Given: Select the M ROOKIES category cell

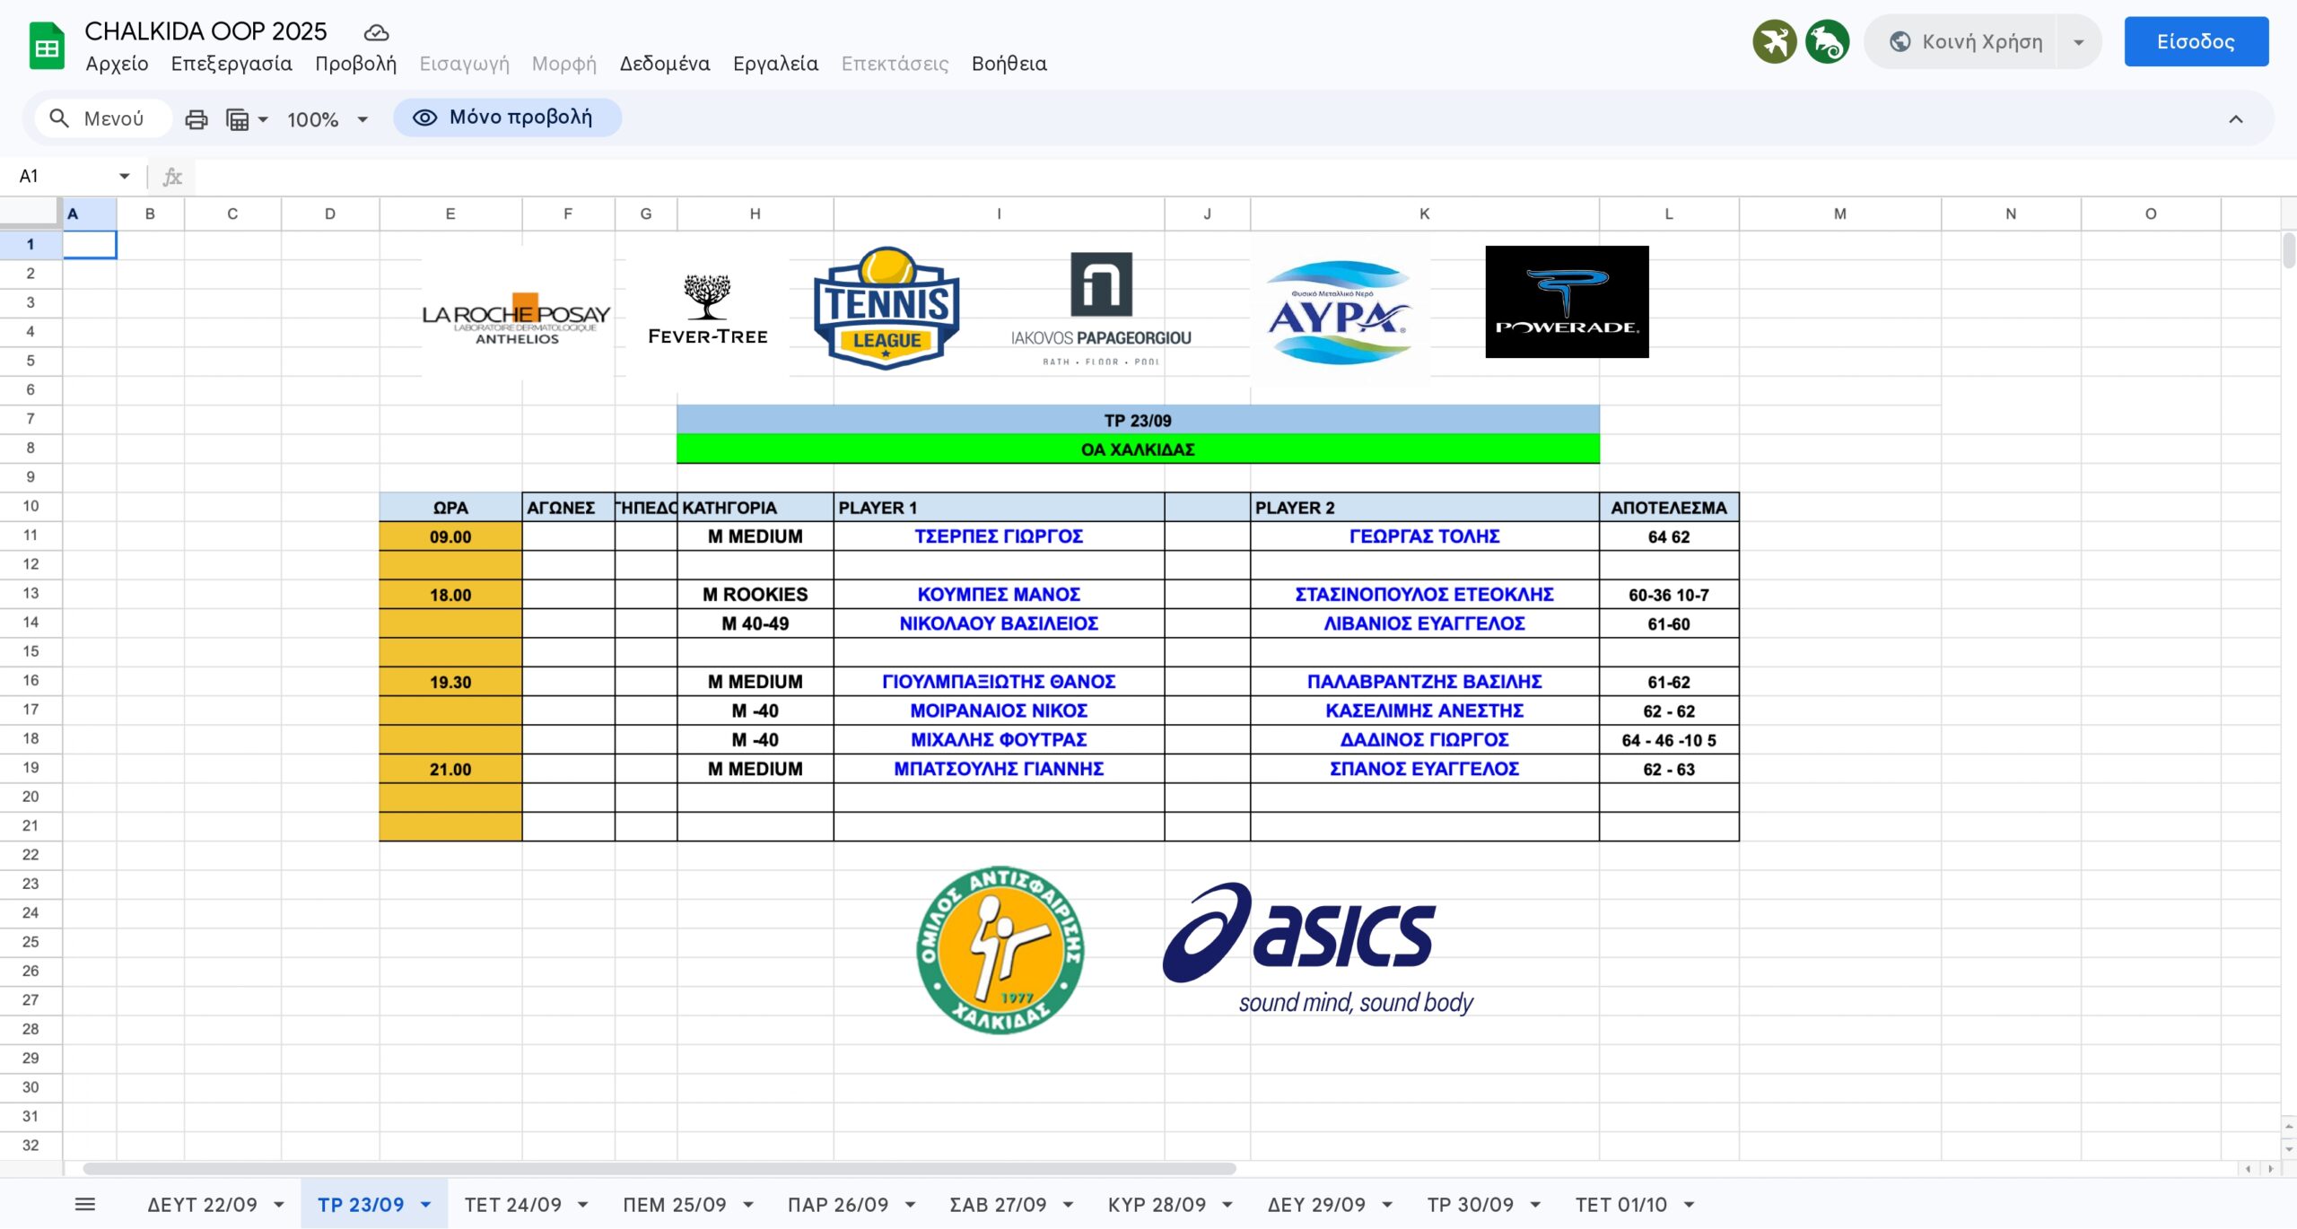Looking at the screenshot, I should (x=755, y=595).
